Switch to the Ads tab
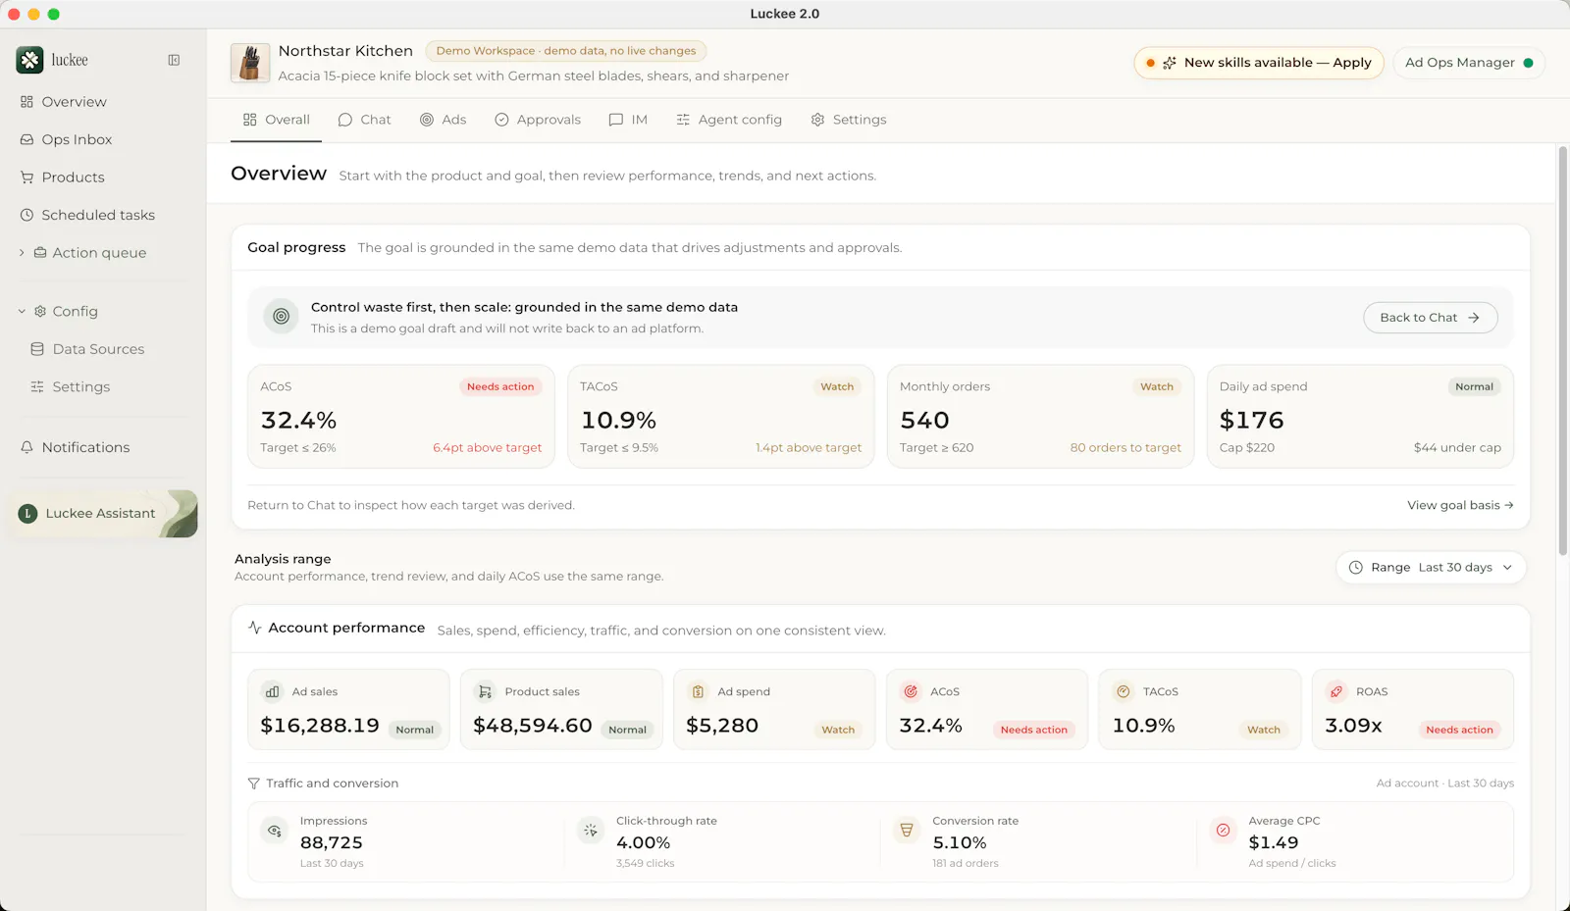The image size is (1570, 911). pyautogui.click(x=443, y=120)
